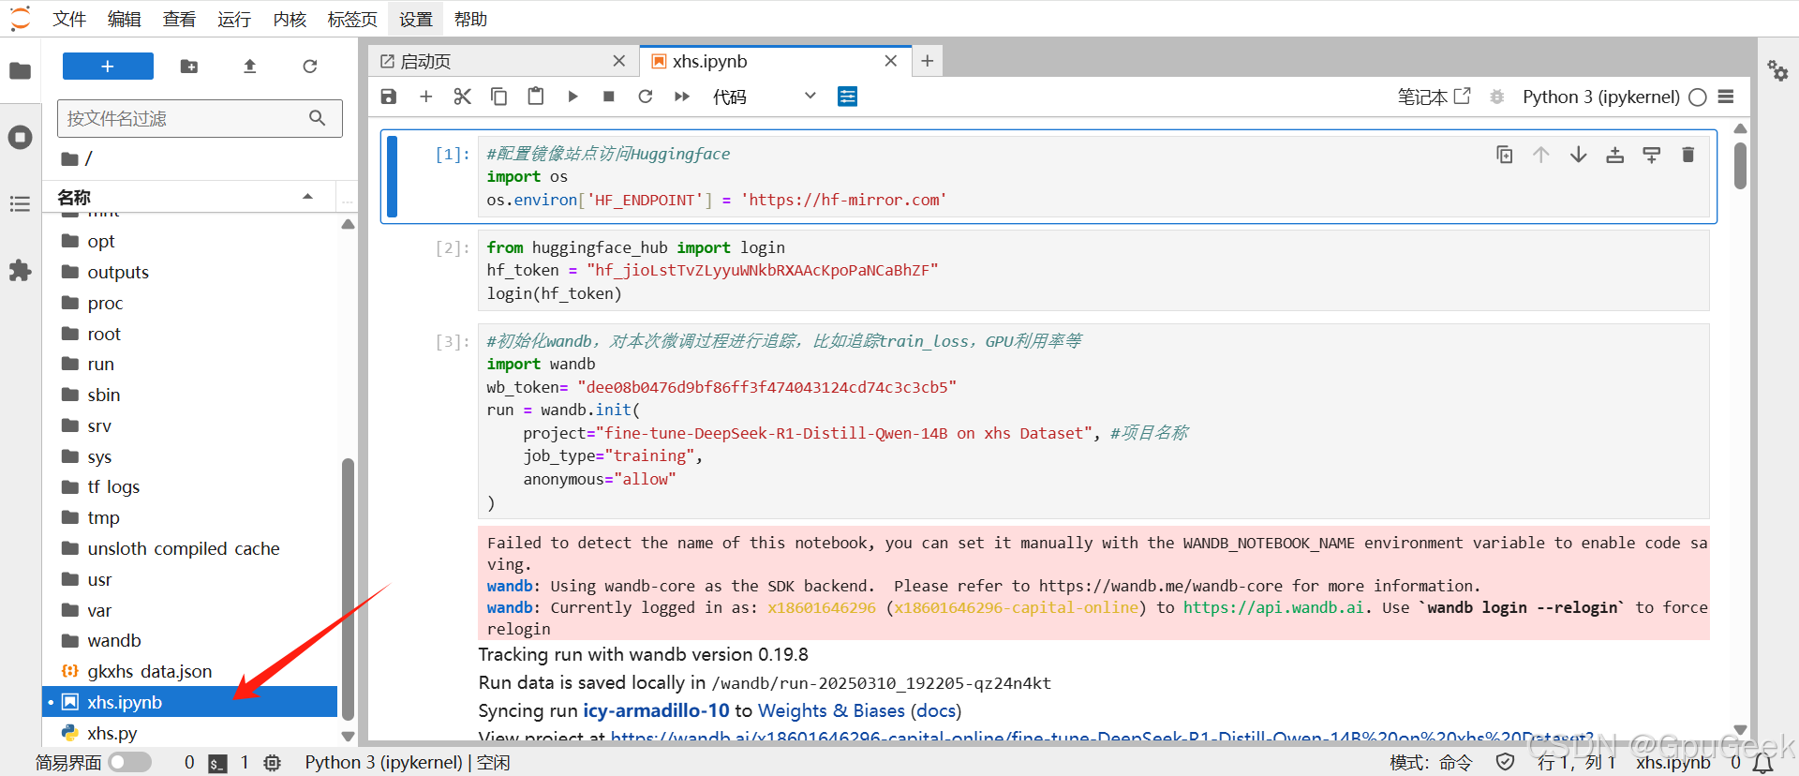Image resolution: width=1799 pixels, height=776 pixels.
Task: Upload files with the upload icon
Action: 249,67
